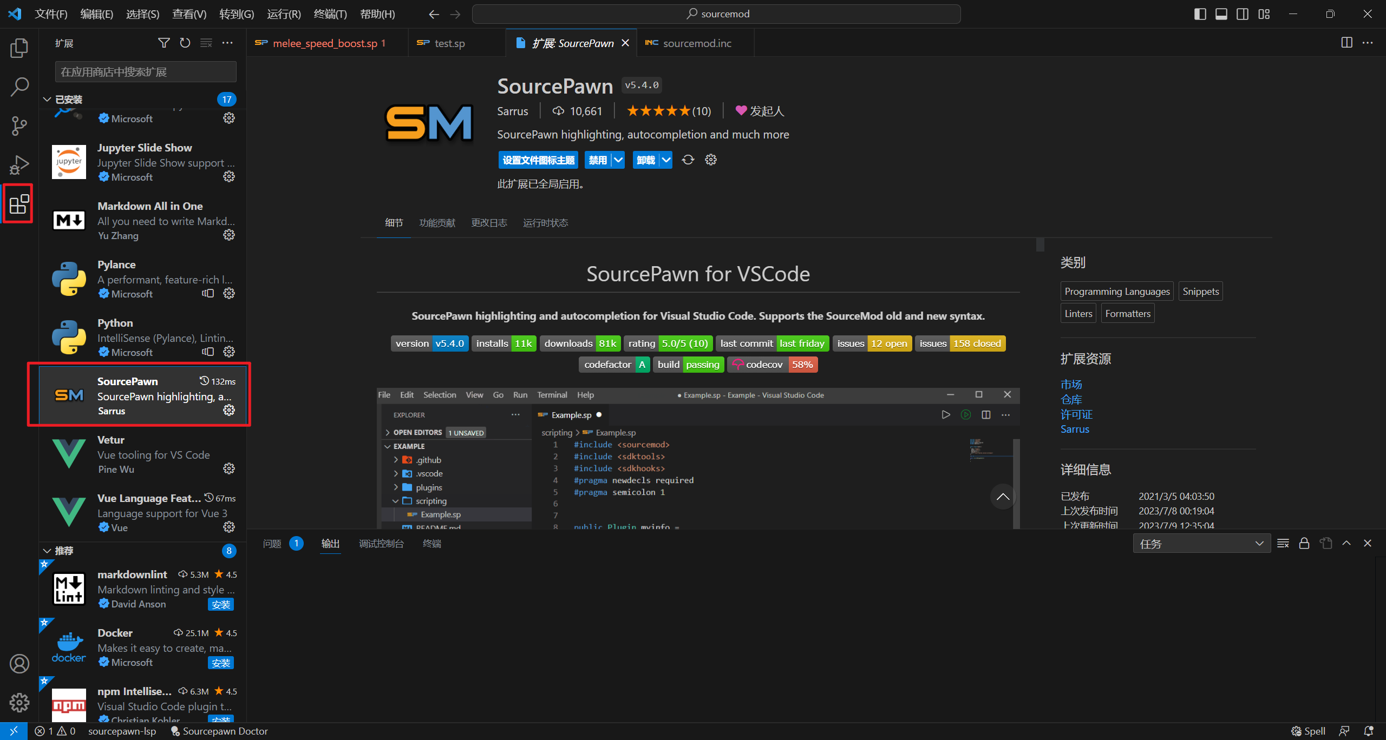Switch to sourcemod.inc tab
This screenshot has height=740, width=1386.
pos(696,43)
